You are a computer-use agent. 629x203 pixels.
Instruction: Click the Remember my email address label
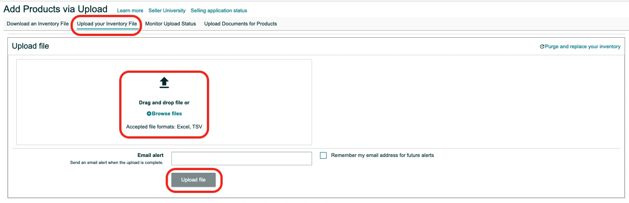point(382,155)
